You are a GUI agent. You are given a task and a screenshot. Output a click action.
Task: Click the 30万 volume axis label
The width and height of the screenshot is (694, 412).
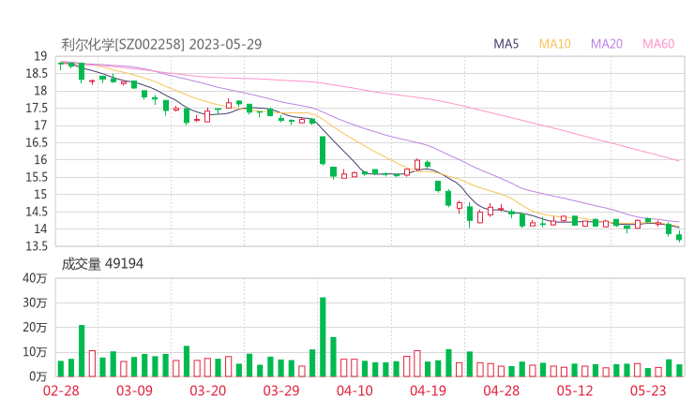pos(35,302)
